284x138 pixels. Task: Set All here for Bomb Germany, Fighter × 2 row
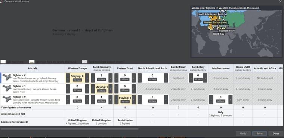pyautogui.click(x=102, y=79)
